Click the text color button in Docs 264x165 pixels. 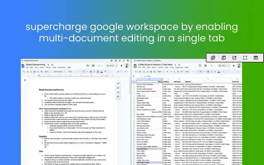[101, 72]
